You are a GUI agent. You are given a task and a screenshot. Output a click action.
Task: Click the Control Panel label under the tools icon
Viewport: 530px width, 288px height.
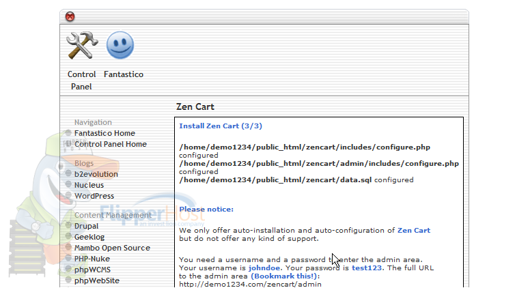point(81,81)
